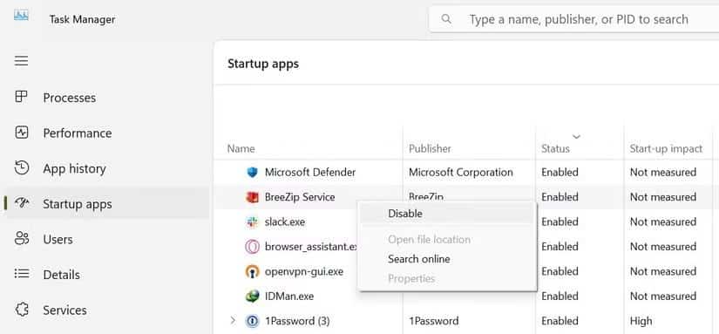Sort by Start-up impact column header

[666, 148]
